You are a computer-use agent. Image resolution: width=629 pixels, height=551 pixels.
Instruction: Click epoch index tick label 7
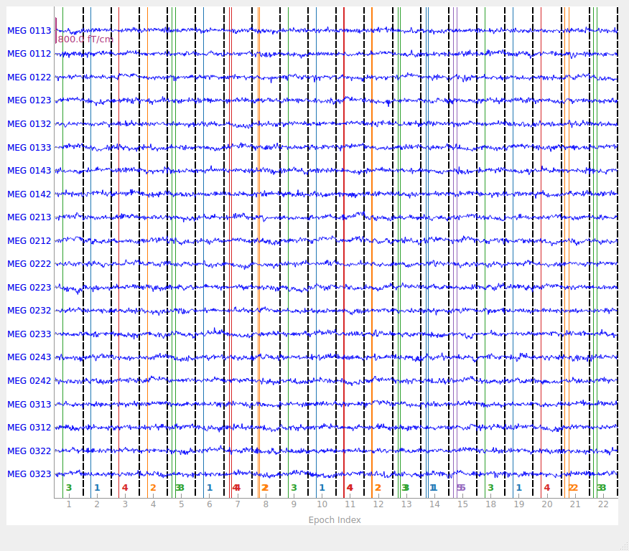[238, 504]
